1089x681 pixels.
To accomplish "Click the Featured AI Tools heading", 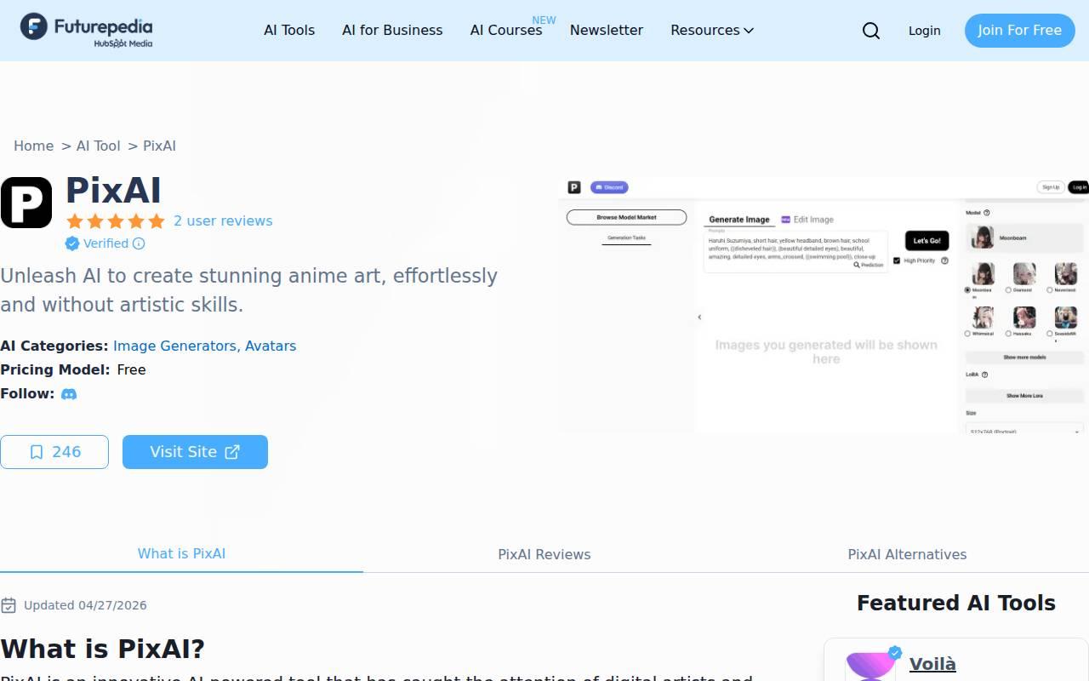I will (x=956, y=603).
